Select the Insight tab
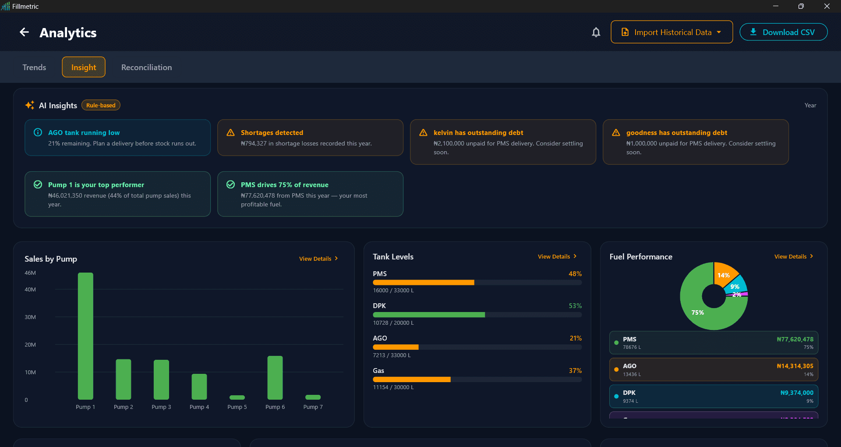 point(84,67)
